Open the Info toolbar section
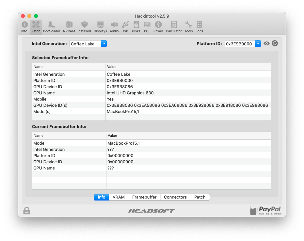The image size is (304, 241). [x=24, y=27]
